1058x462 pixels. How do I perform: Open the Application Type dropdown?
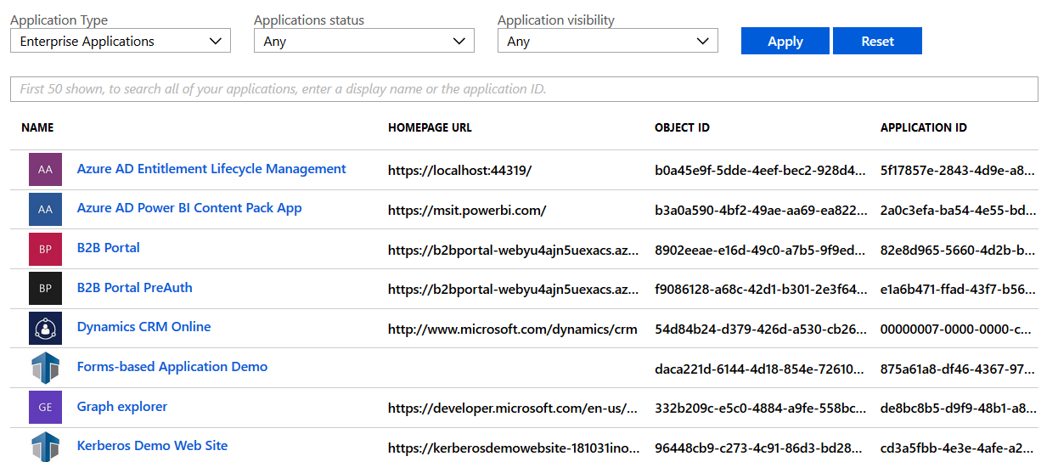click(x=121, y=41)
